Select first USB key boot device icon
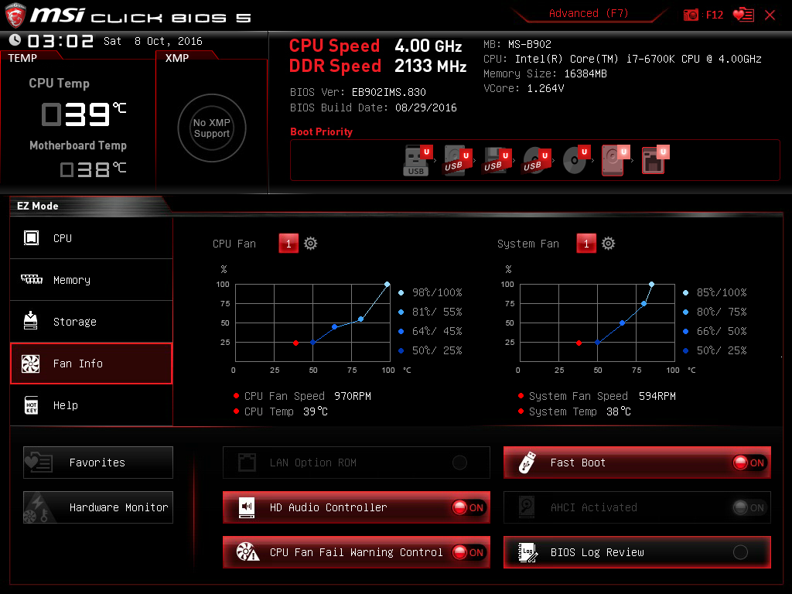 point(418,160)
